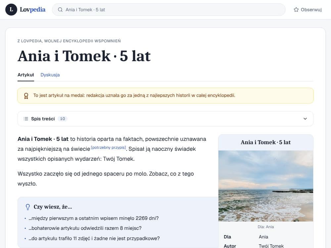This screenshot has height=248, width=331.
Task: Select the Artykuł tab
Action: [26, 75]
